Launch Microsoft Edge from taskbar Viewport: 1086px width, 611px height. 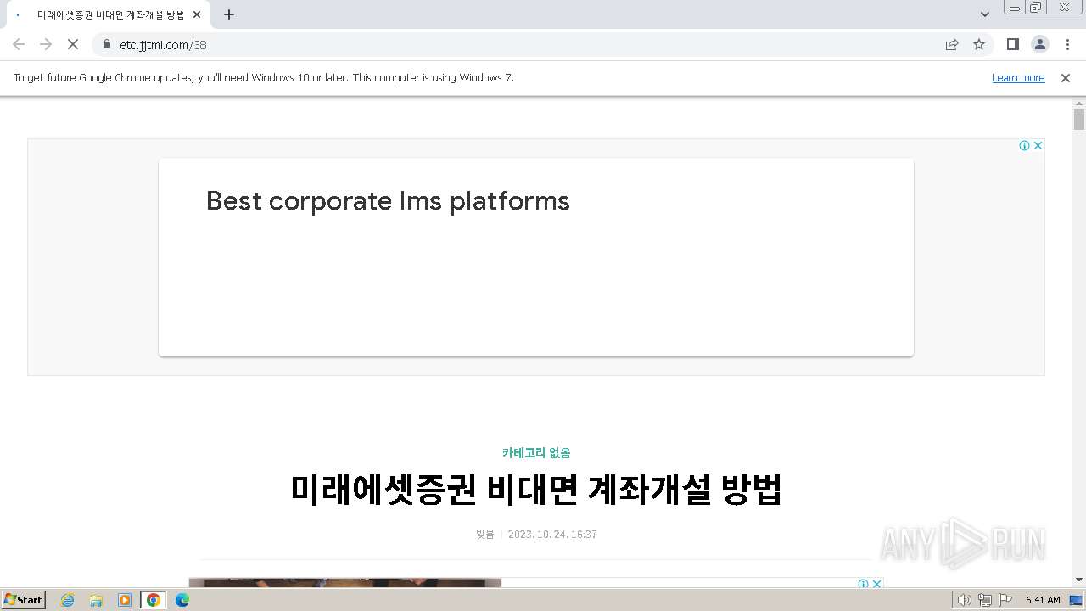click(182, 600)
